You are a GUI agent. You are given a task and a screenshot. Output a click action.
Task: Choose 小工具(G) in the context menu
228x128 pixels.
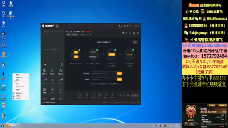[x=21, y=96]
